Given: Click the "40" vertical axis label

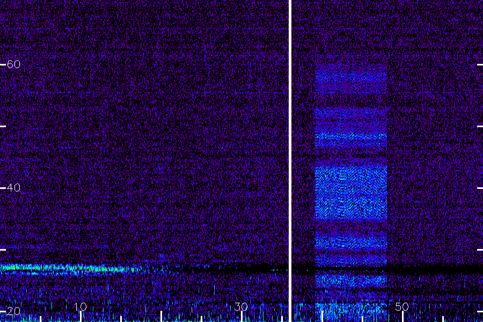Looking at the screenshot, I should point(13,187).
